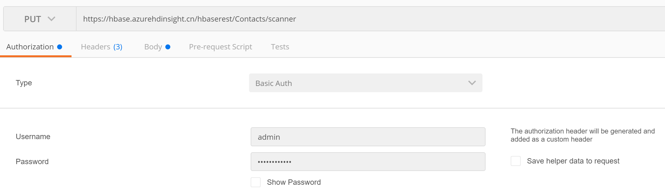The image size is (665, 191).
Task: Click the masked Password input field
Action: [x=368, y=162]
